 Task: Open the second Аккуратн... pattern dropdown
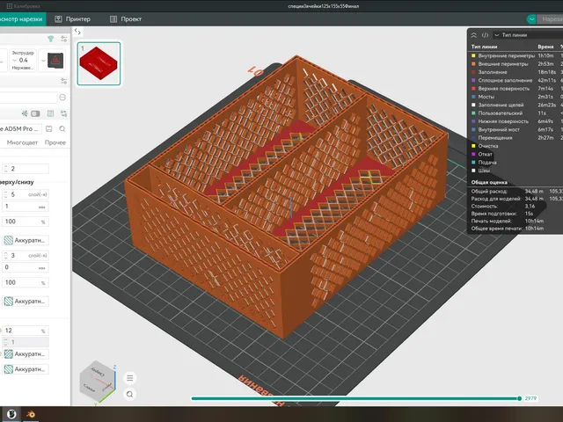pos(26,301)
